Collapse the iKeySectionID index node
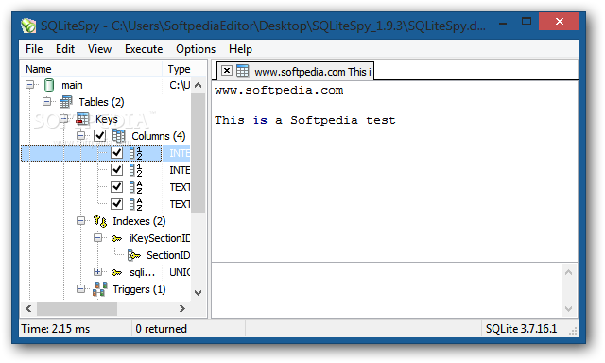The image size is (605, 363). click(x=97, y=238)
